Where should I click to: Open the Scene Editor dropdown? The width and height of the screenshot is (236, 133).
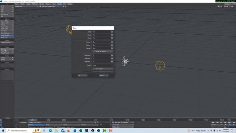[7, 21]
